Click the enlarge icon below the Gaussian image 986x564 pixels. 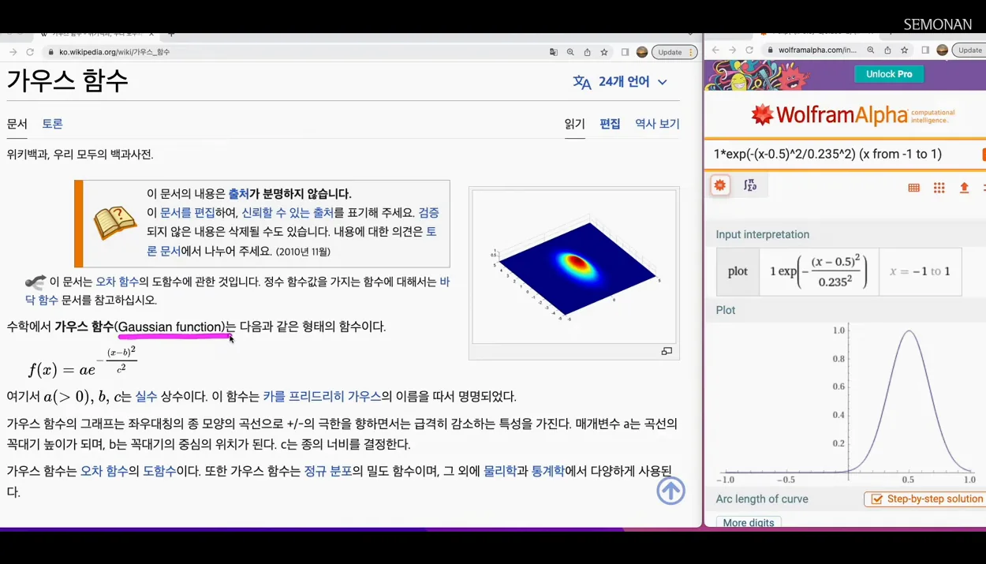pyautogui.click(x=667, y=352)
